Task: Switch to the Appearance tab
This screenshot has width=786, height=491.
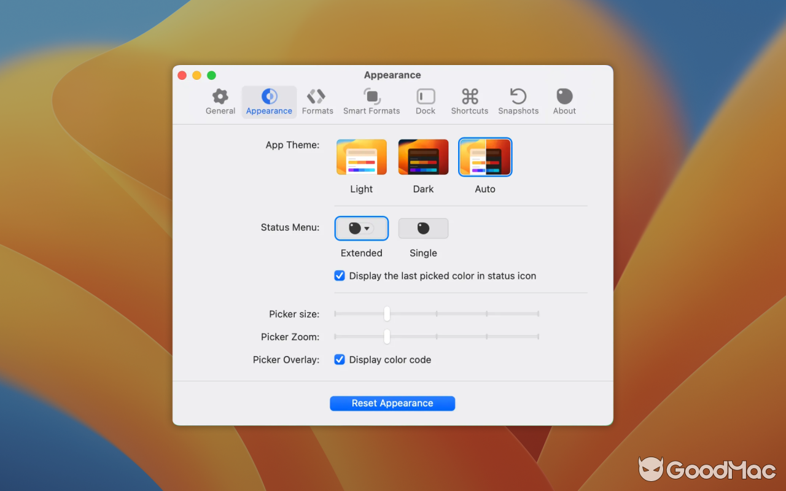Action: pyautogui.click(x=269, y=101)
